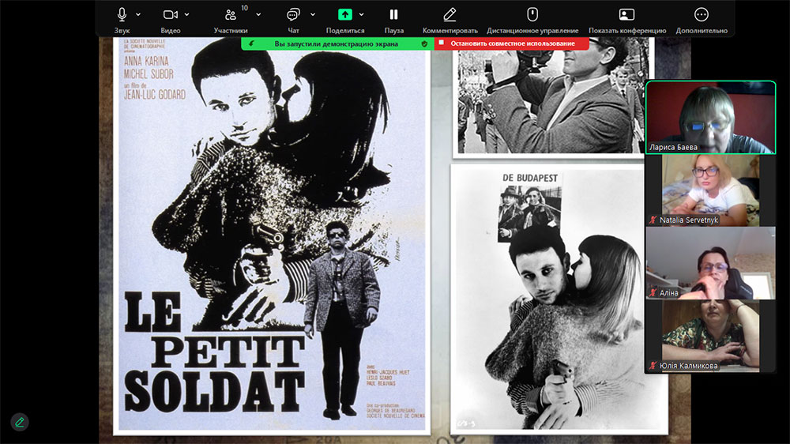Stop sharing with Остановить совместное использование
The height and width of the screenshot is (444, 790).
pyautogui.click(x=512, y=43)
